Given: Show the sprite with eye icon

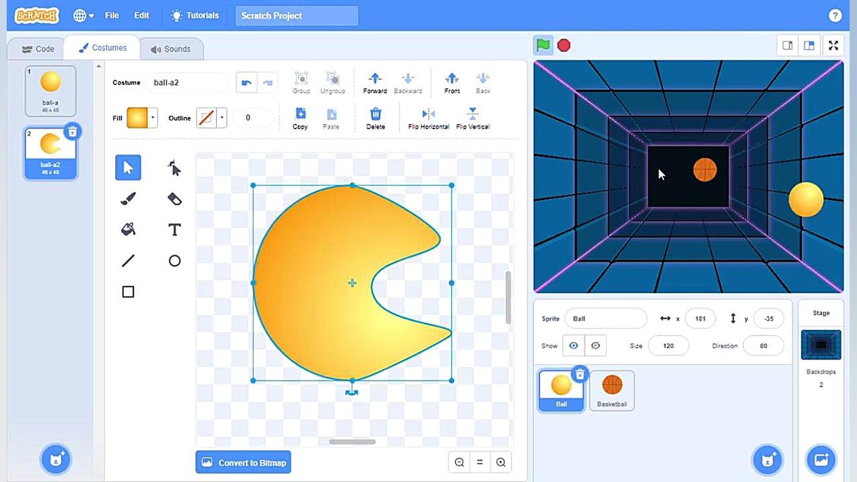Looking at the screenshot, I should (573, 345).
